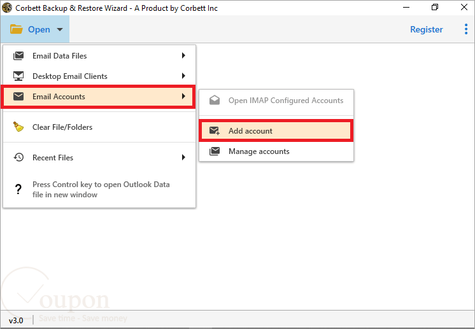Click the open envelope IMAP accounts icon

tap(215, 100)
